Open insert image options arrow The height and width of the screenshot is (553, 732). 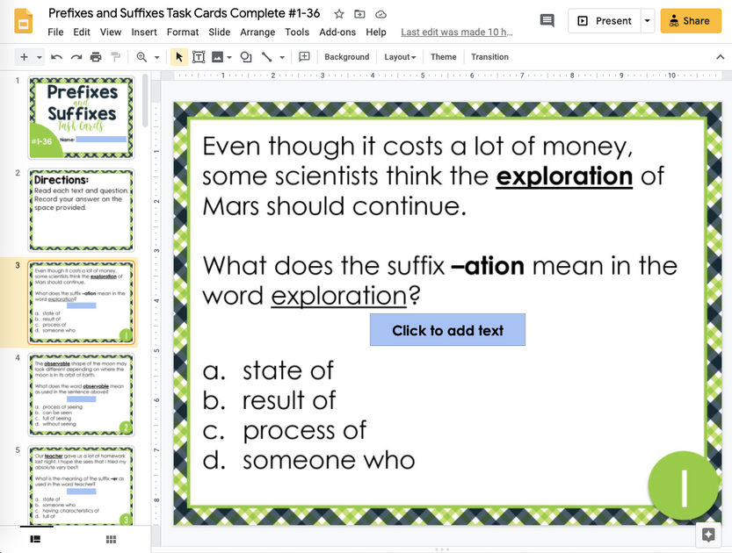(x=229, y=57)
